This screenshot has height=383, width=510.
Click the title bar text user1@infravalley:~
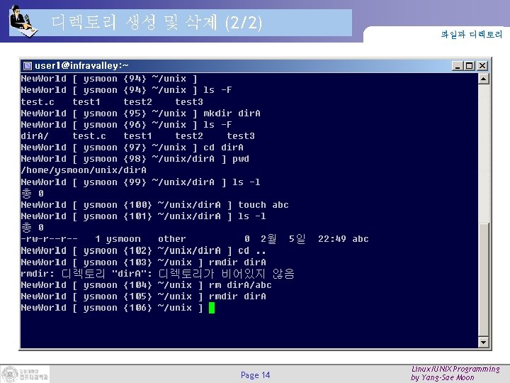coord(81,66)
